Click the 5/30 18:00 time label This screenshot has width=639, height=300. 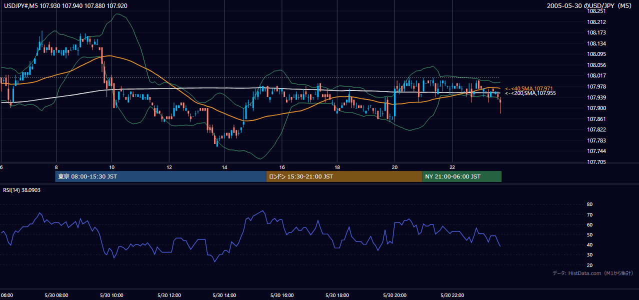pyautogui.click(x=337, y=295)
